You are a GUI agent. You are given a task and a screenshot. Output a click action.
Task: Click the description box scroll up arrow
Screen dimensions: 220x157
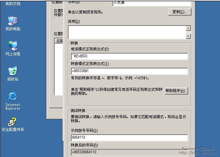188,28
